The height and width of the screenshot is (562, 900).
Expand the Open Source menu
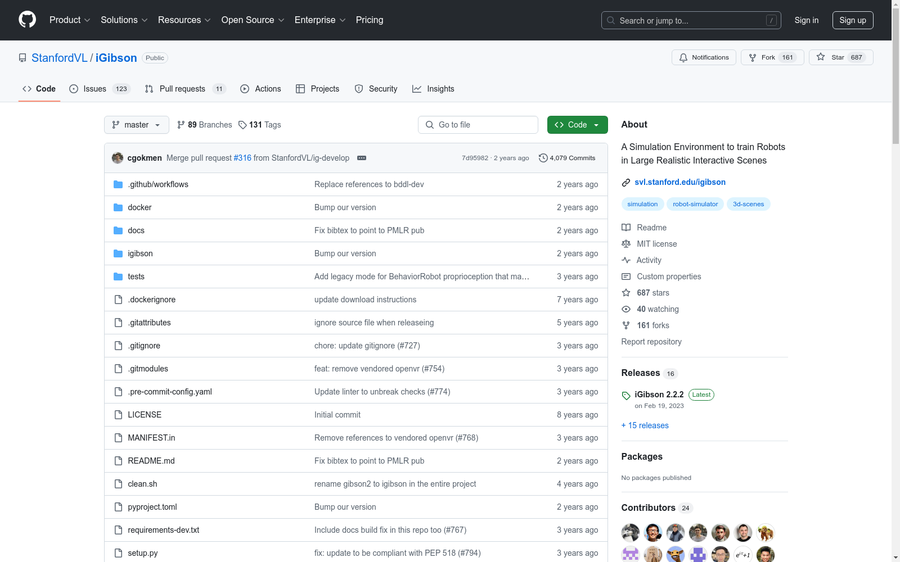253,20
